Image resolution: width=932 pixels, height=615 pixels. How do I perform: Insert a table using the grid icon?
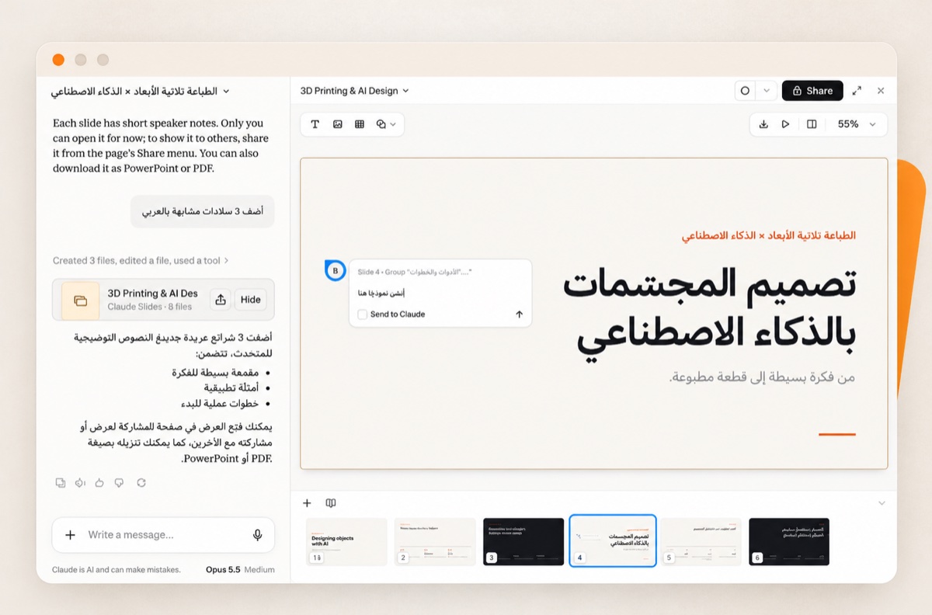point(360,124)
